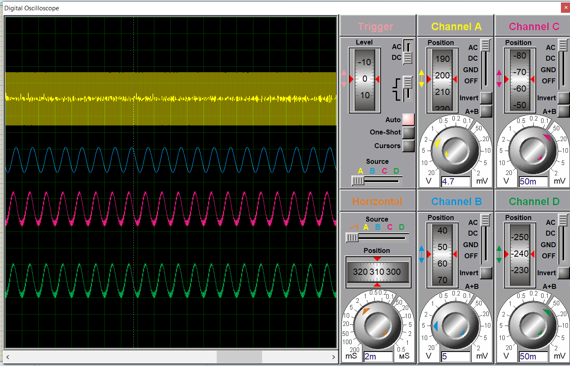Select trigger source letter A
The width and height of the screenshot is (570, 366).
click(360, 171)
